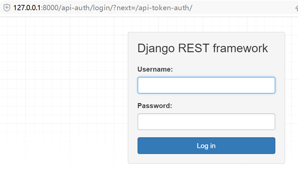Click the Password: label

click(x=155, y=106)
